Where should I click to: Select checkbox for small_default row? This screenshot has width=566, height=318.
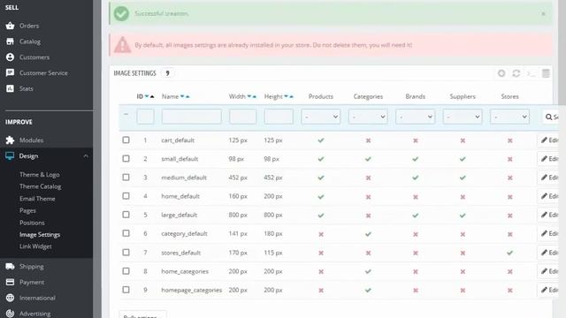pyautogui.click(x=126, y=158)
